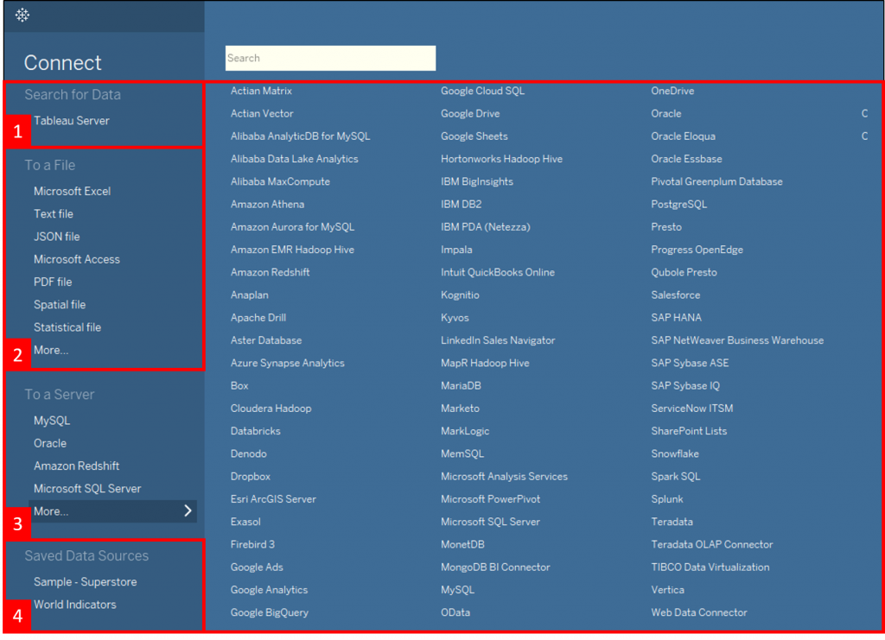This screenshot has width=885, height=640.
Task: Pick Aster Database
Action: (x=266, y=340)
